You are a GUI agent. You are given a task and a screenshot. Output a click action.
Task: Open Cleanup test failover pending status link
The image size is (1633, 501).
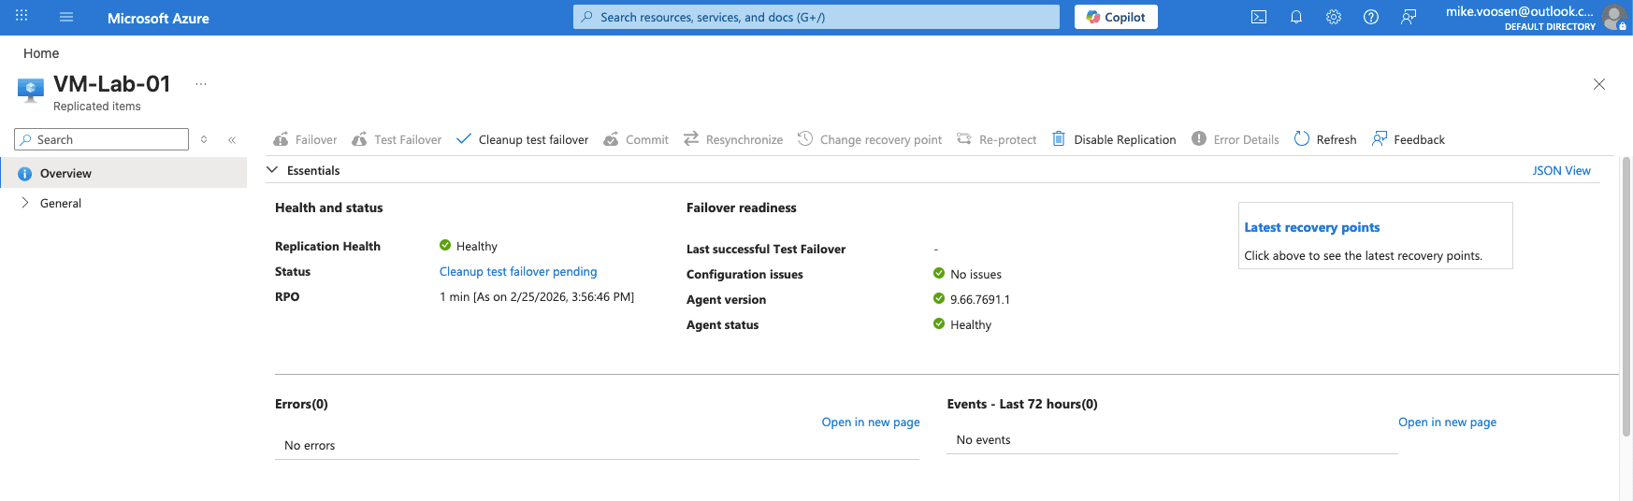(518, 271)
